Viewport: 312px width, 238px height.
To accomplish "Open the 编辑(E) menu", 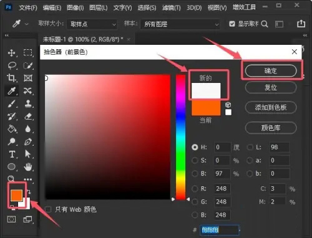I will (x=52, y=8).
